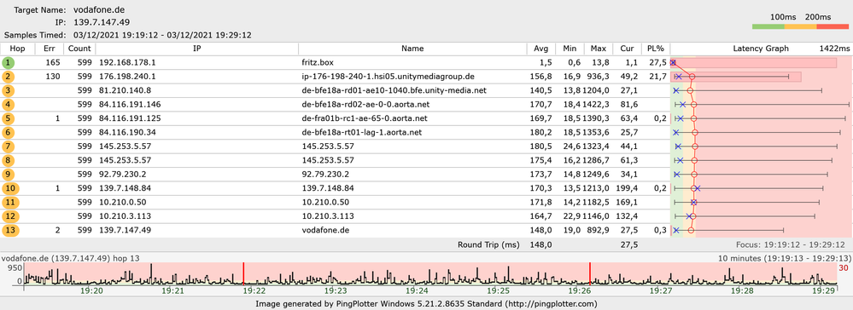The width and height of the screenshot is (853, 310).
Task: Click the red timeline marker after 19:26
Action: pyautogui.click(x=590, y=273)
